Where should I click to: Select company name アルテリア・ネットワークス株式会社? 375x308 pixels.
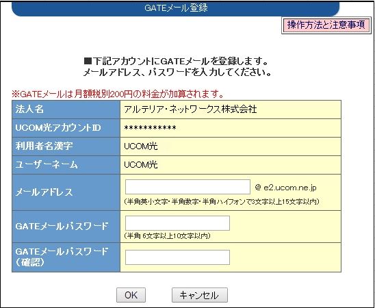(x=190, y=110)
